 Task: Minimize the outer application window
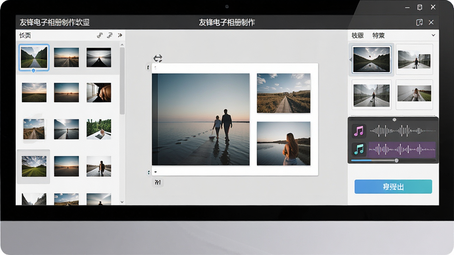pyautogui.click(x=407, y=8)
